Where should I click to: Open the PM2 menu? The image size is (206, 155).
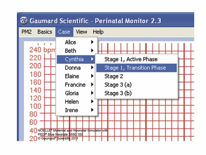pos(27,32)
